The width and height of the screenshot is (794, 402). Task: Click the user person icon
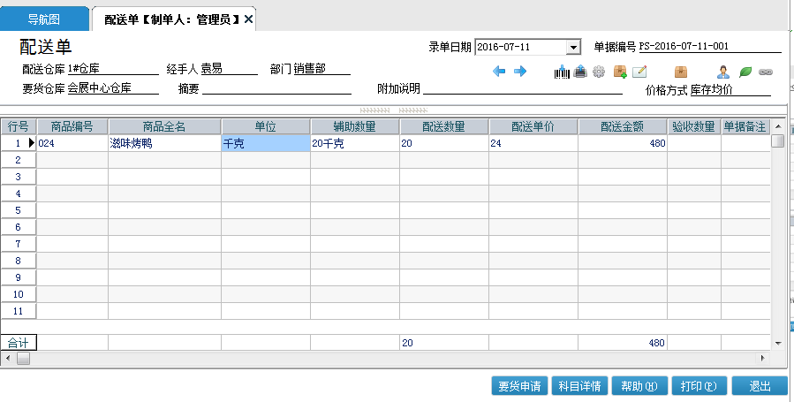coord(723,72)
